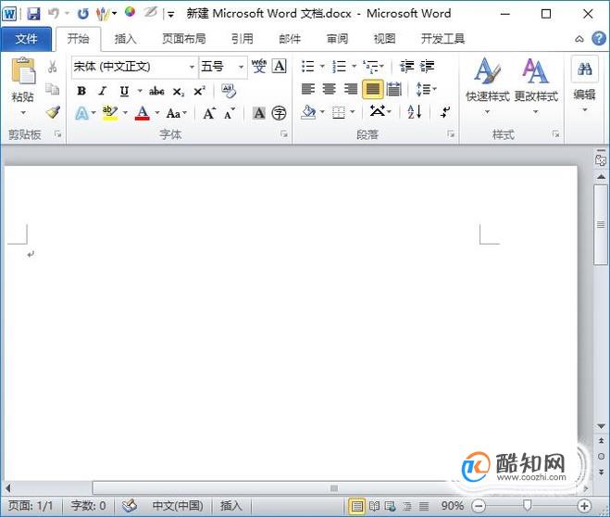The width and height of the screenshot is (610, 517).
Task: Click the Paste clipboard icon
Action: click(x=23, y=70)
